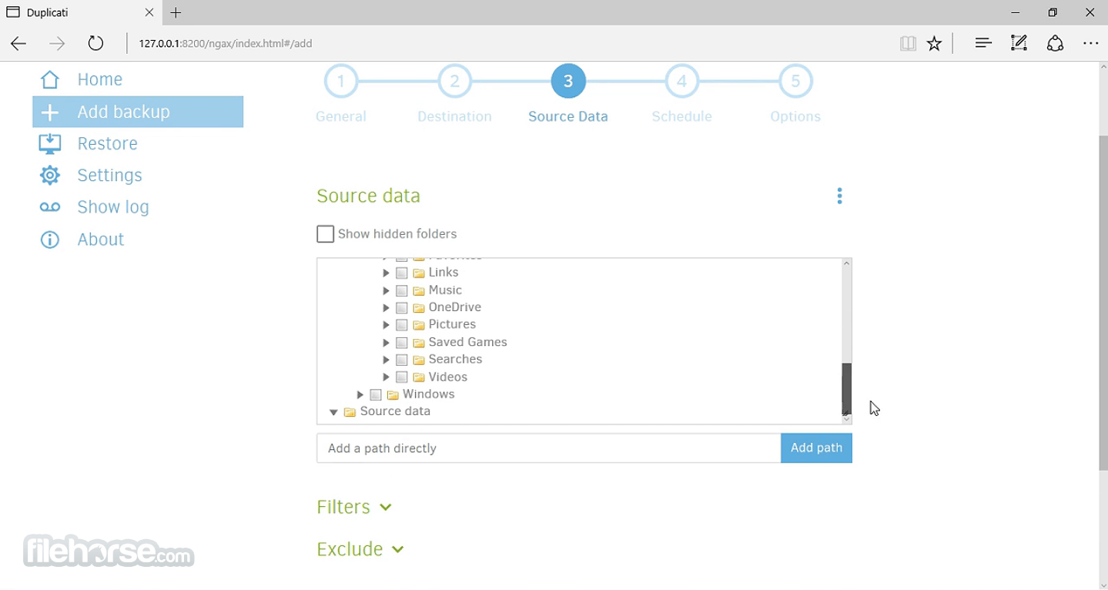
Task: Refresh the page with the reload icon
Action: point(95,43)
